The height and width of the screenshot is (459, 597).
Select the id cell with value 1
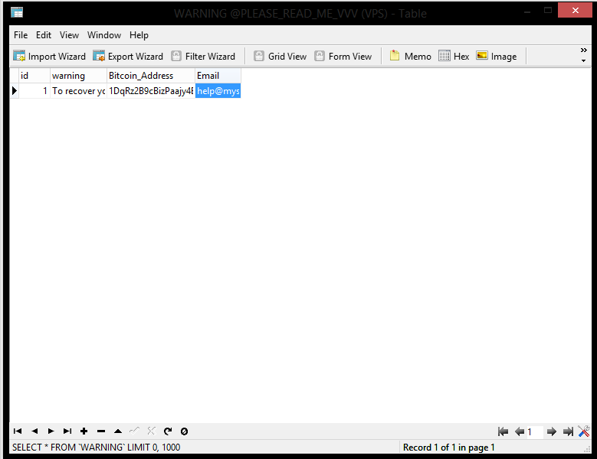(x=34, y=91)
